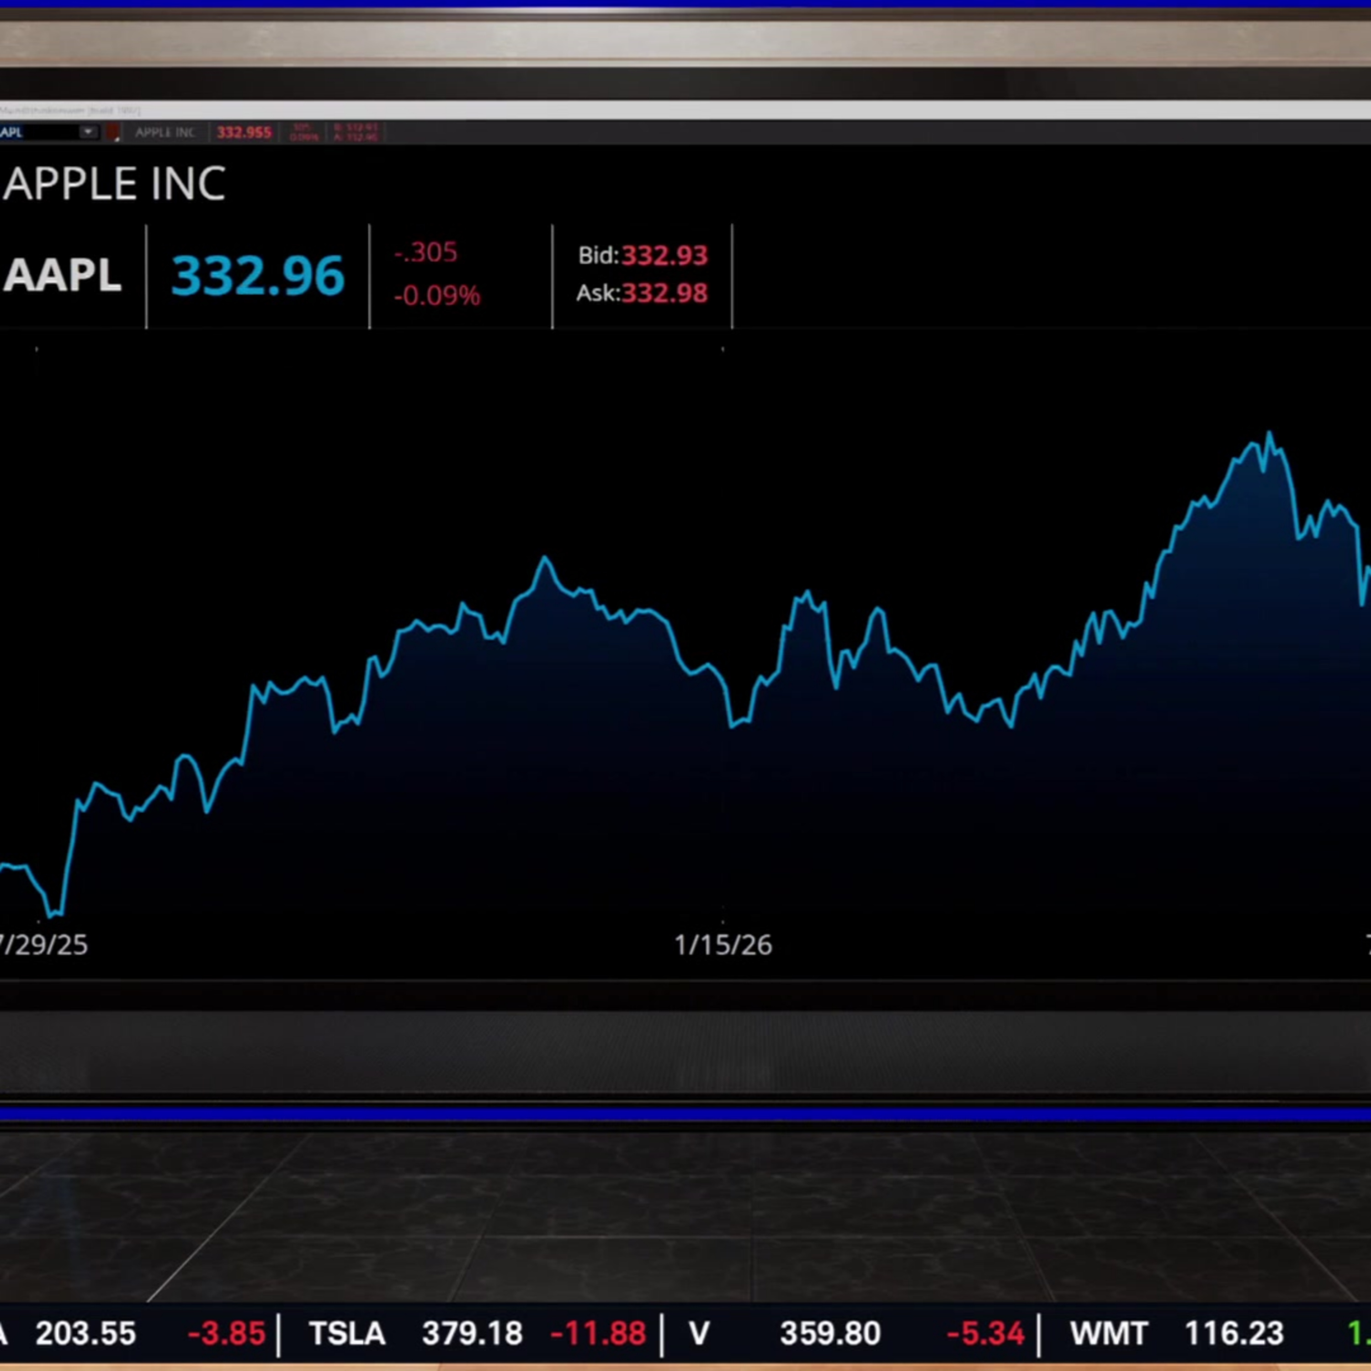
Task: Click the -.305 change value
Action: (425, 252)
